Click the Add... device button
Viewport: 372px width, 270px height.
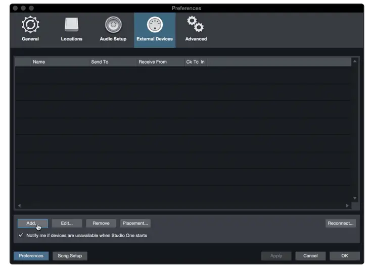(x=33, y=224)
